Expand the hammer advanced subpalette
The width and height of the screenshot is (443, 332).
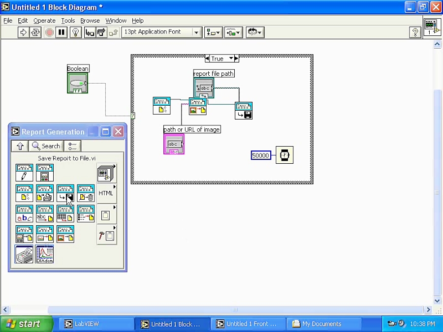(106, 235)
